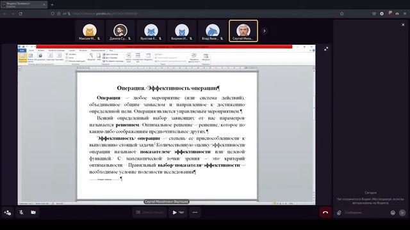Open Вид tab in Word ribbon
Image resolution: width=410 pixels, height=230 pixels.
(x=111, y=50)
